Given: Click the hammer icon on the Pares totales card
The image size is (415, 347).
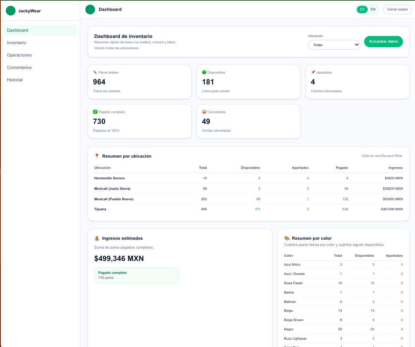Looking at the screenshot, I should click(x=95, y=72).
